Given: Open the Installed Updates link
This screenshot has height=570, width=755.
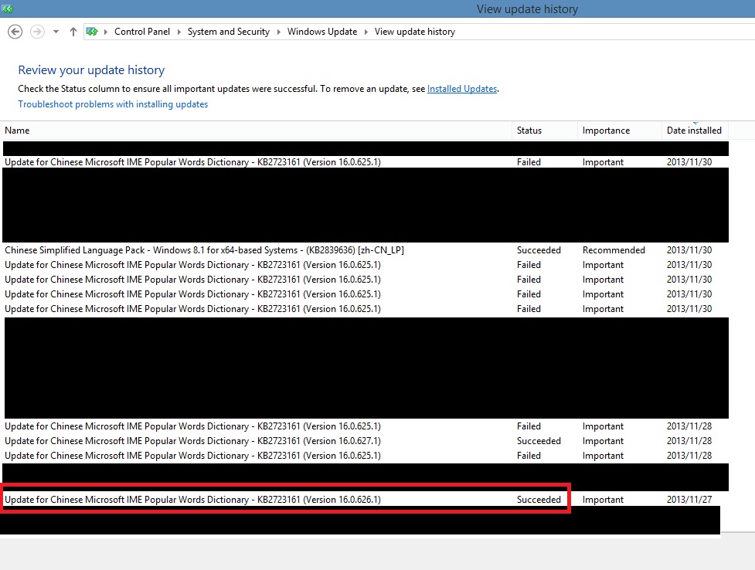Looking at the screenshot, I should coord(462,89).
